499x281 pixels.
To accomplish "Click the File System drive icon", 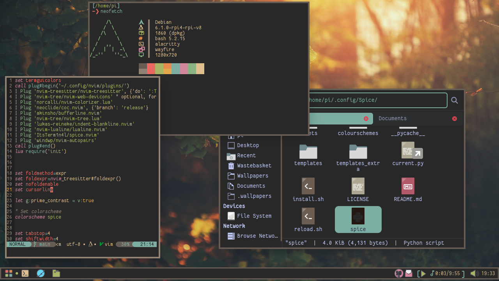I will [231, 216].
